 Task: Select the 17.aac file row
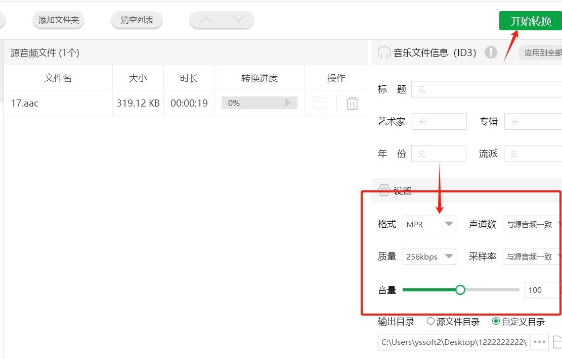(186, 103)
